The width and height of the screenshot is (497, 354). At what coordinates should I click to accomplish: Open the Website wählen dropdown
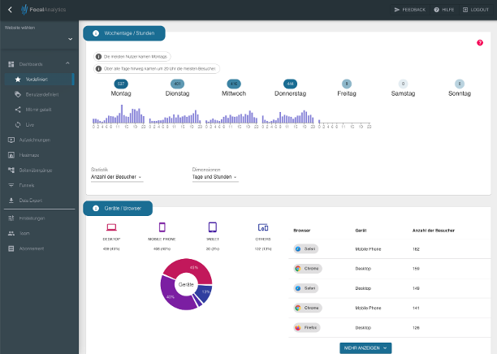coord(39,37)
